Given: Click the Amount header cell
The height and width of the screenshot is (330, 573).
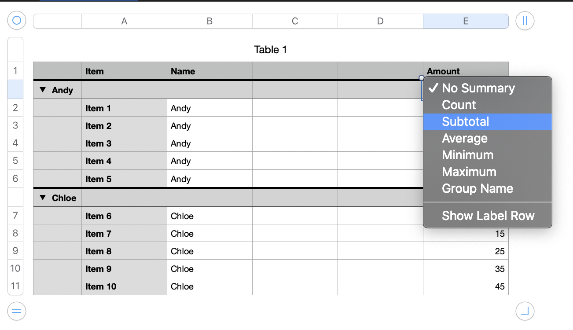Looking at the screenshot, I should pyautogui.click(x=443, y=71).
